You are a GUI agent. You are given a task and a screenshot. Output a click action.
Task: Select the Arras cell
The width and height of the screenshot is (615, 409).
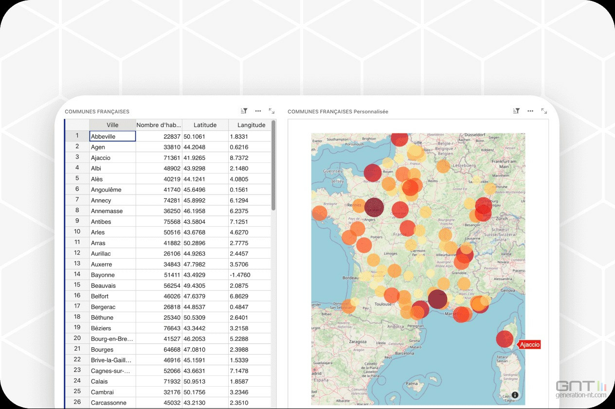pos(112,243)
